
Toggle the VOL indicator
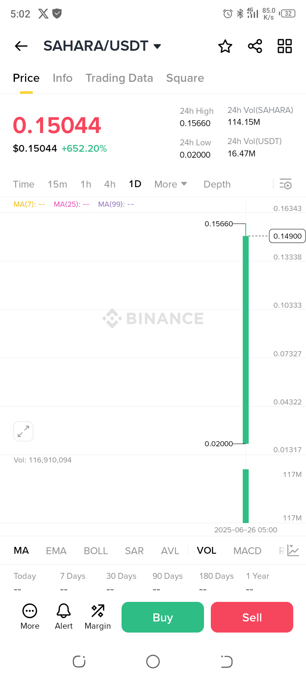click(207, 551)
